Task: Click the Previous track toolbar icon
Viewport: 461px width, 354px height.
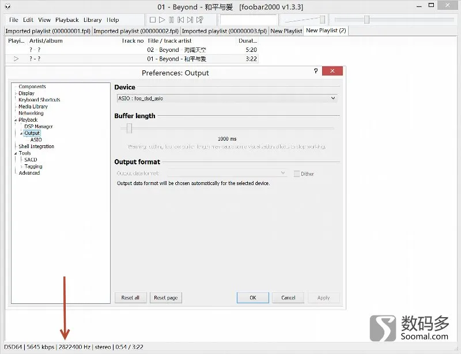Action: (x=181, y=20)
